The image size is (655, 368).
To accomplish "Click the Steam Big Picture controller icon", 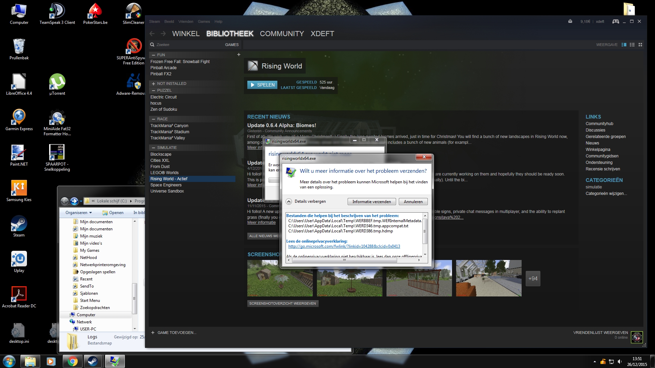I will click(x=615, y=21).
